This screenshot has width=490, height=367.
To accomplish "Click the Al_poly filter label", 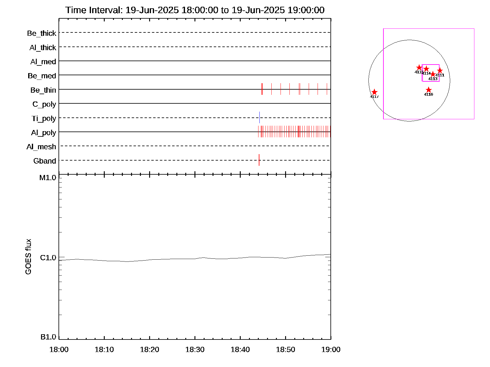I will tap(43, 133).
